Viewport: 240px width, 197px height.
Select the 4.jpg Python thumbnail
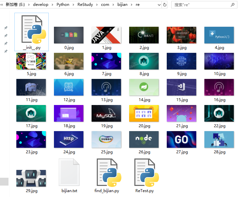219,35
